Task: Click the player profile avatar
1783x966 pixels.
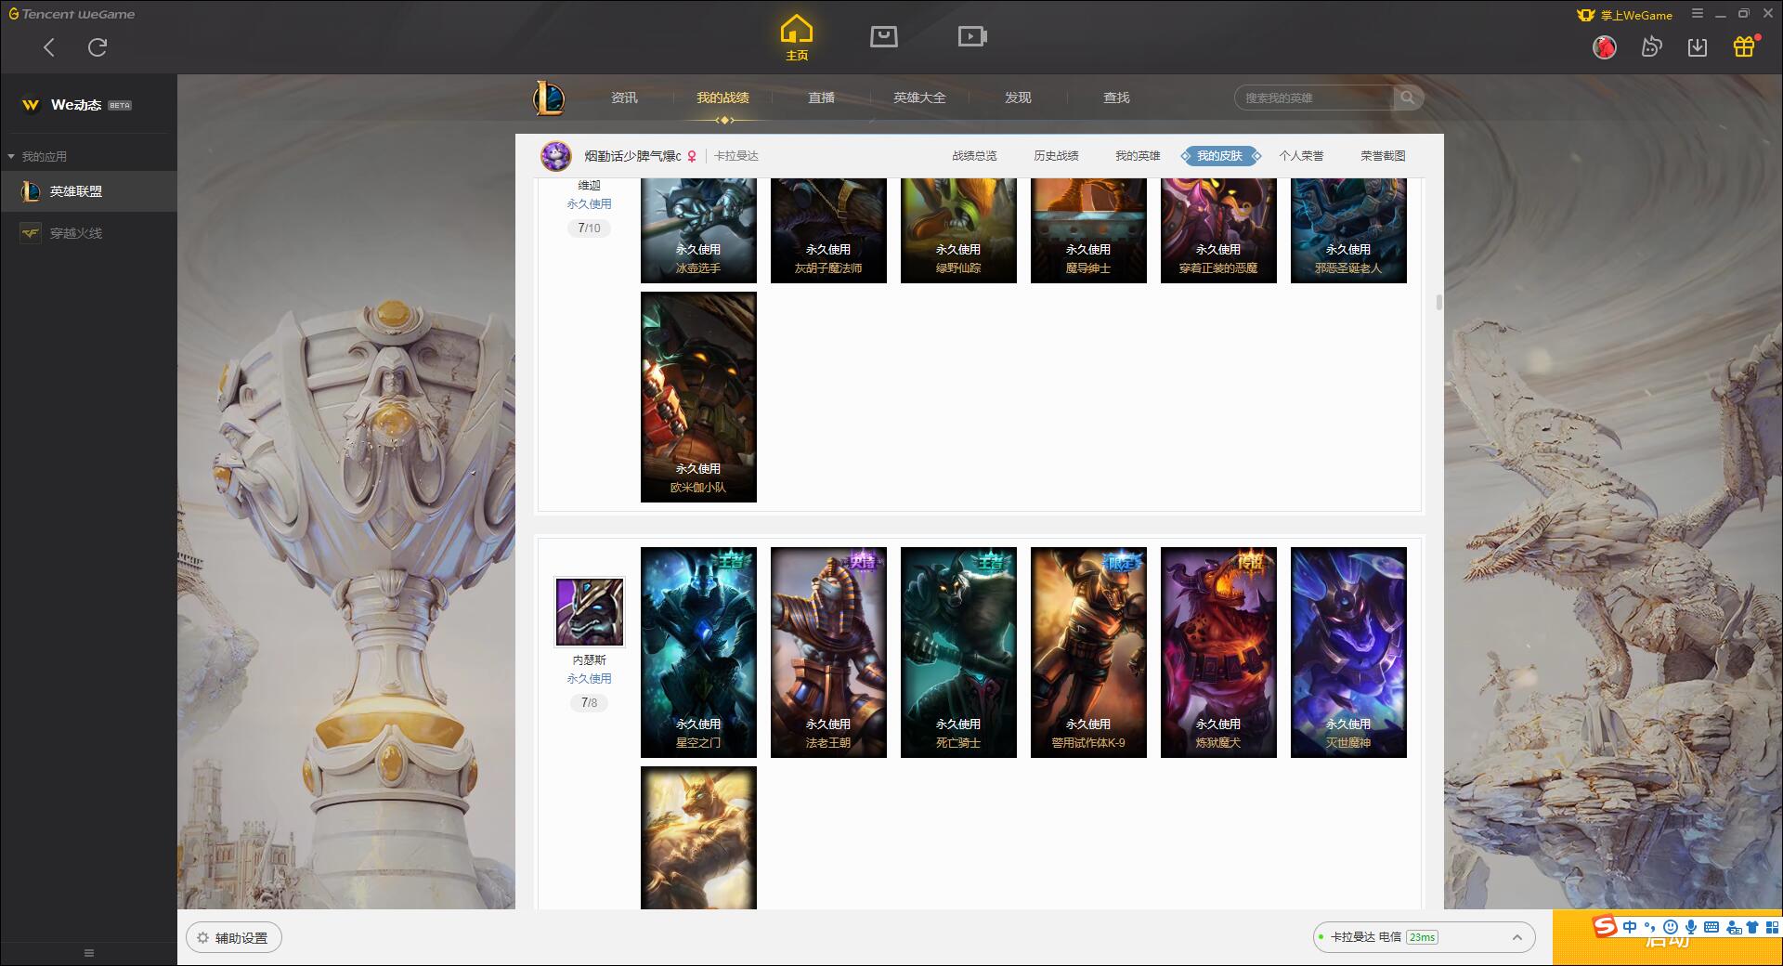Action: (556, 156)
